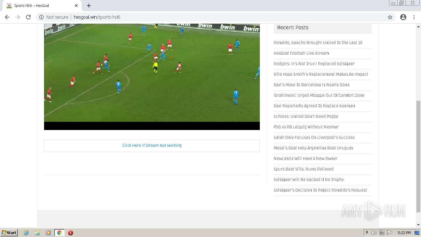Screen dimensions: 421x237
Task: Click the scrollbar up arrow
Action: click(x=418, y=26)
